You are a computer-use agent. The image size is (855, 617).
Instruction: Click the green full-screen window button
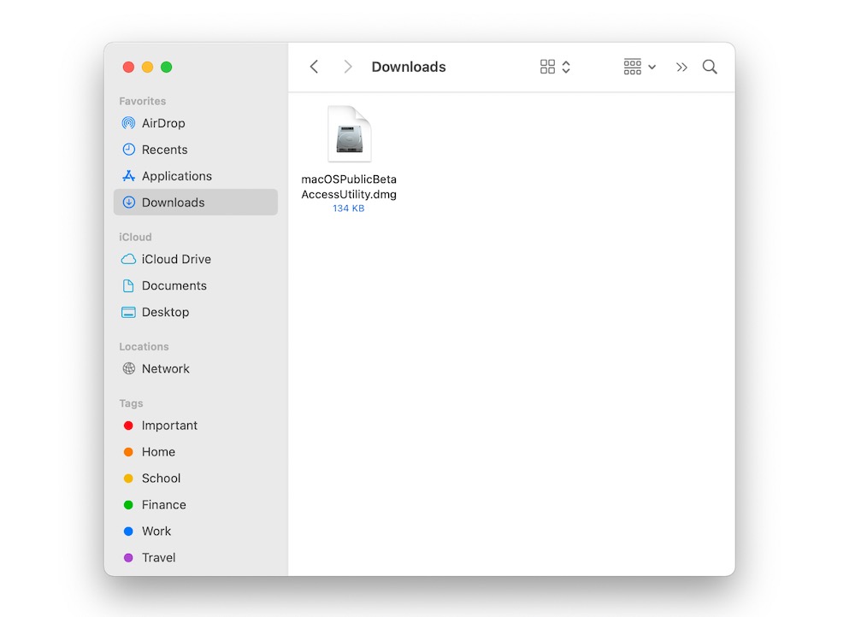[x=167, y=67]
